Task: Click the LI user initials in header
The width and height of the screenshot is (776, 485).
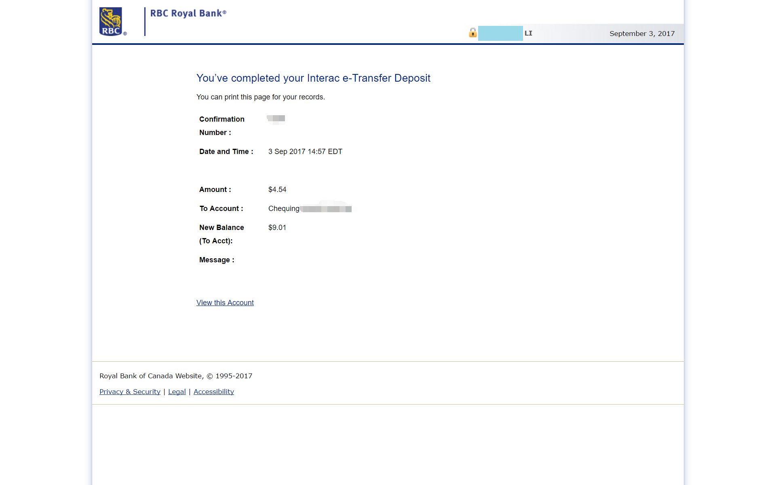Action: 528,33
